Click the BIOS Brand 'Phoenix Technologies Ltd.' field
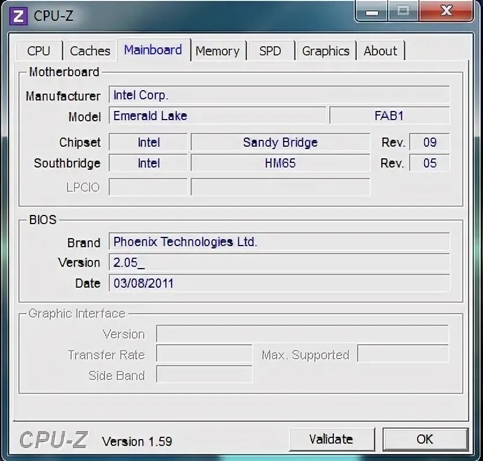This screenshot has height=461, width=483. pyautogui.click(x=279, y=241)
